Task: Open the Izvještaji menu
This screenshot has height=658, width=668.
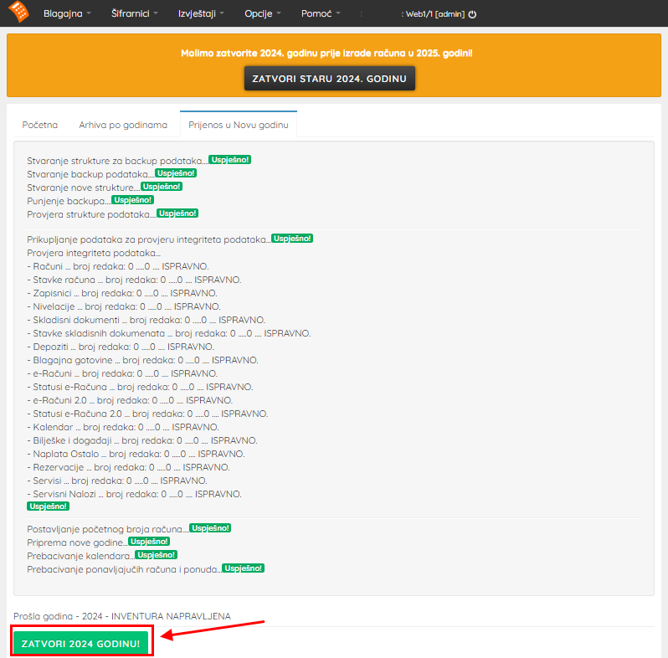Action: (x=201, y=13)
